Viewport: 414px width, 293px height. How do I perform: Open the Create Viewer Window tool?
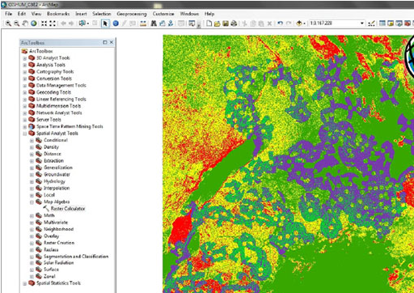tap(192, 23)
